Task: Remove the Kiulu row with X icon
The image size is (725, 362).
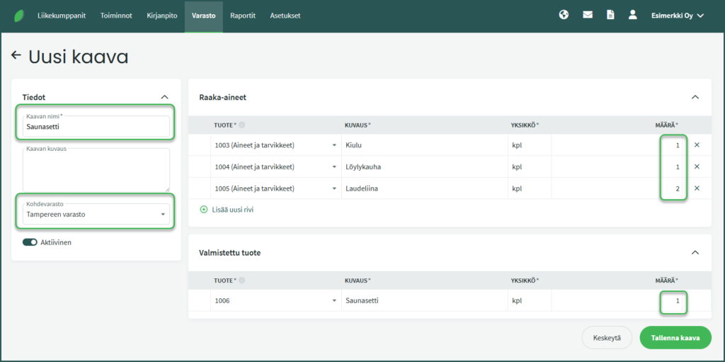Action: (697, 145)
